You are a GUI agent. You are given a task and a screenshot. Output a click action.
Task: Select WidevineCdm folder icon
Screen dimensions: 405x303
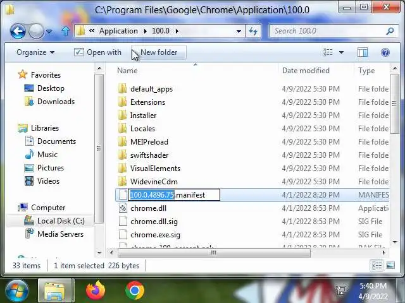coord(122,181)
